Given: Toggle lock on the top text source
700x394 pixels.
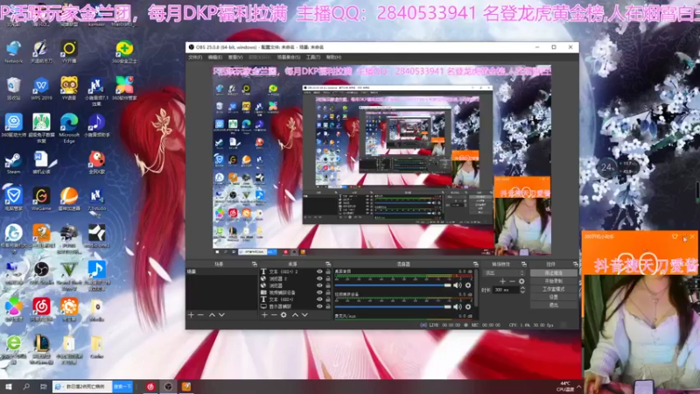Looking at the screenshot, I should 328,271.
